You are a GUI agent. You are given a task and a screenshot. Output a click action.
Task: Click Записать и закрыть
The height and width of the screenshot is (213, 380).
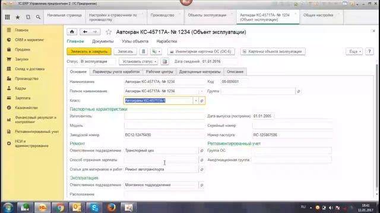point(89,51)
